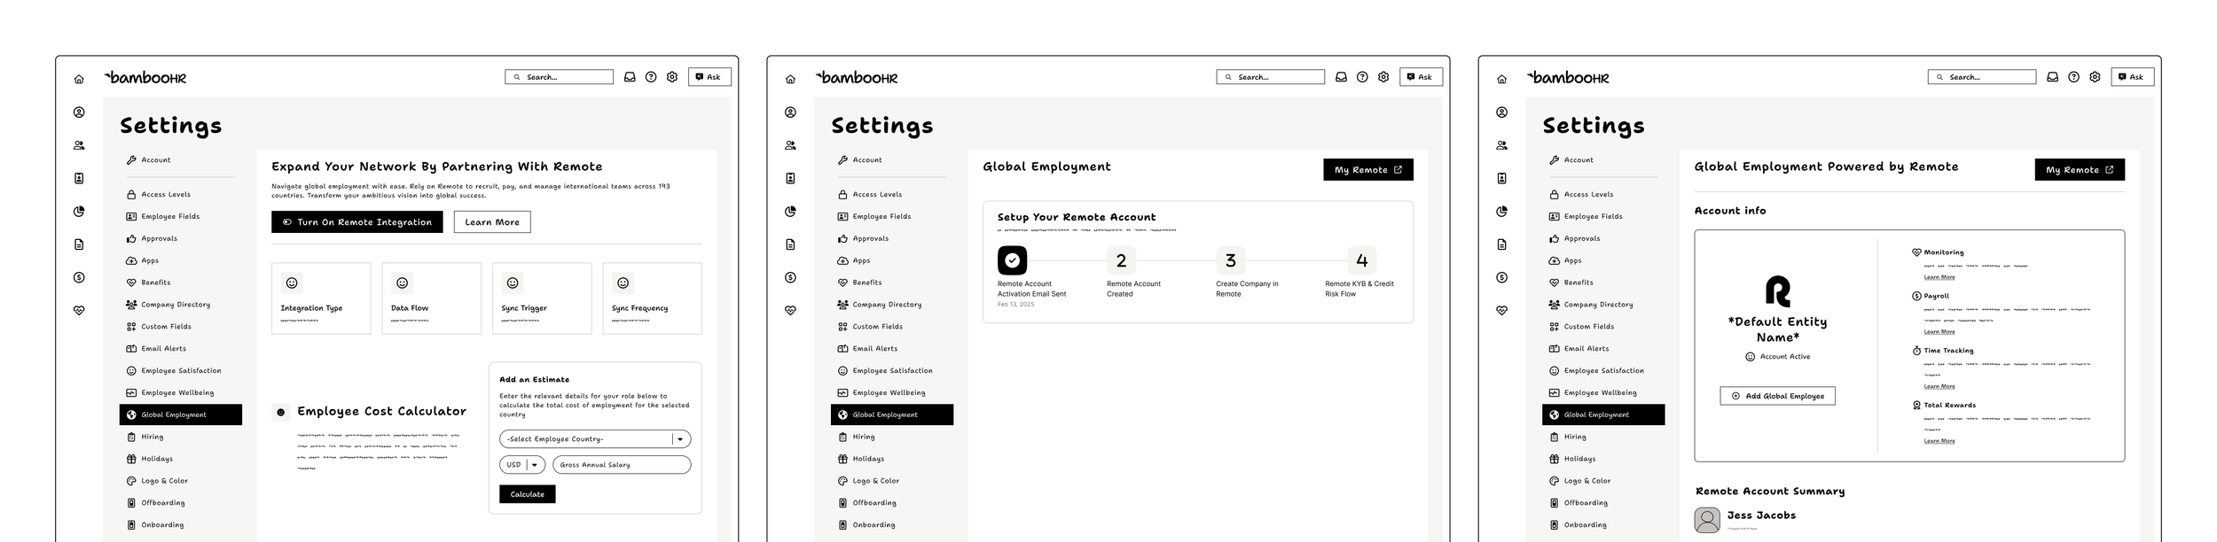Screen dimensions: 2217x542
Task: Click Calculate button in Add an Estimate
Action: (x=528, y=494)
